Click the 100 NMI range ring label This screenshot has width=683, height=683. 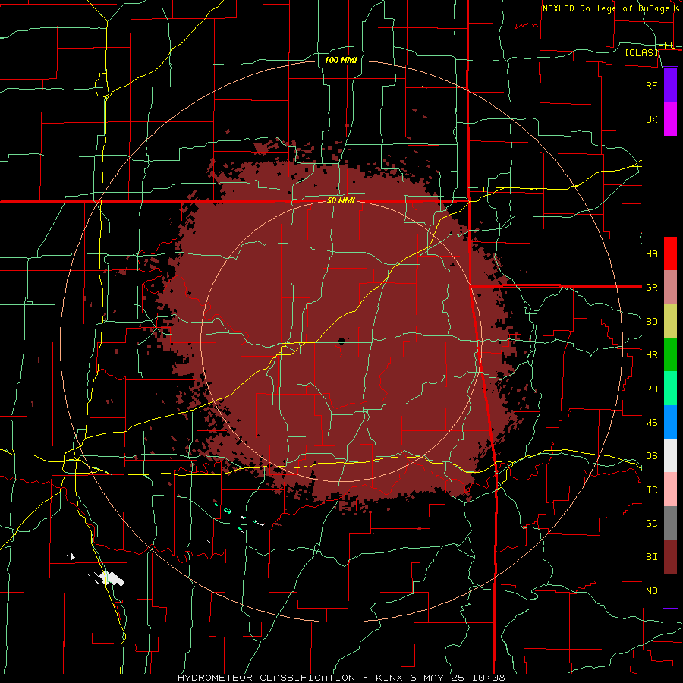(341, 60)
